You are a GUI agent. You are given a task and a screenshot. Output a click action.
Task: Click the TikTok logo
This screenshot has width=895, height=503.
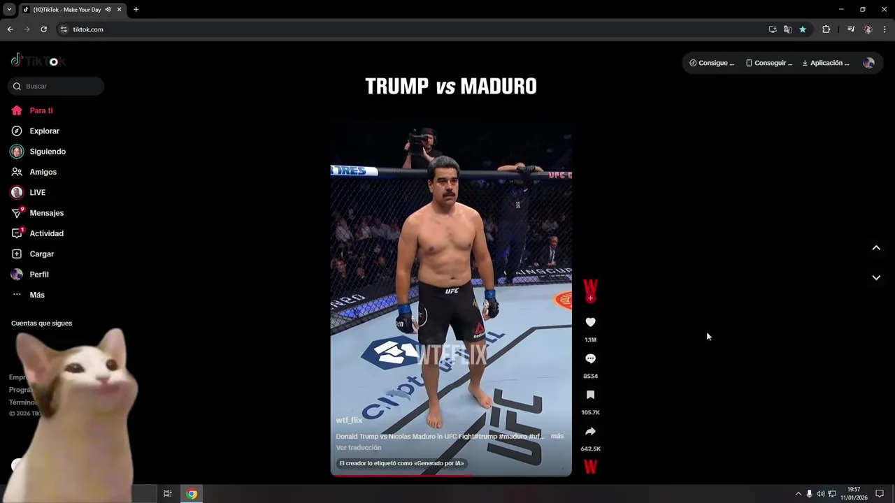[38, 61]
